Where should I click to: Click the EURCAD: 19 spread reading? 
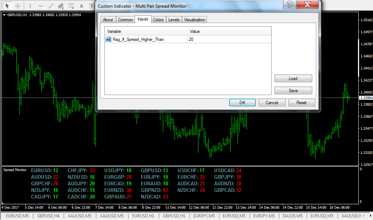tap(118, 184)
